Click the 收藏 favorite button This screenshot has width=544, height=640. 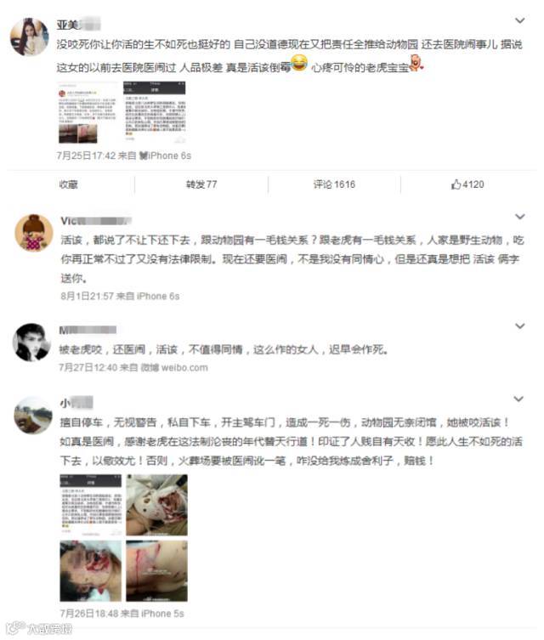tap(69, 184)
